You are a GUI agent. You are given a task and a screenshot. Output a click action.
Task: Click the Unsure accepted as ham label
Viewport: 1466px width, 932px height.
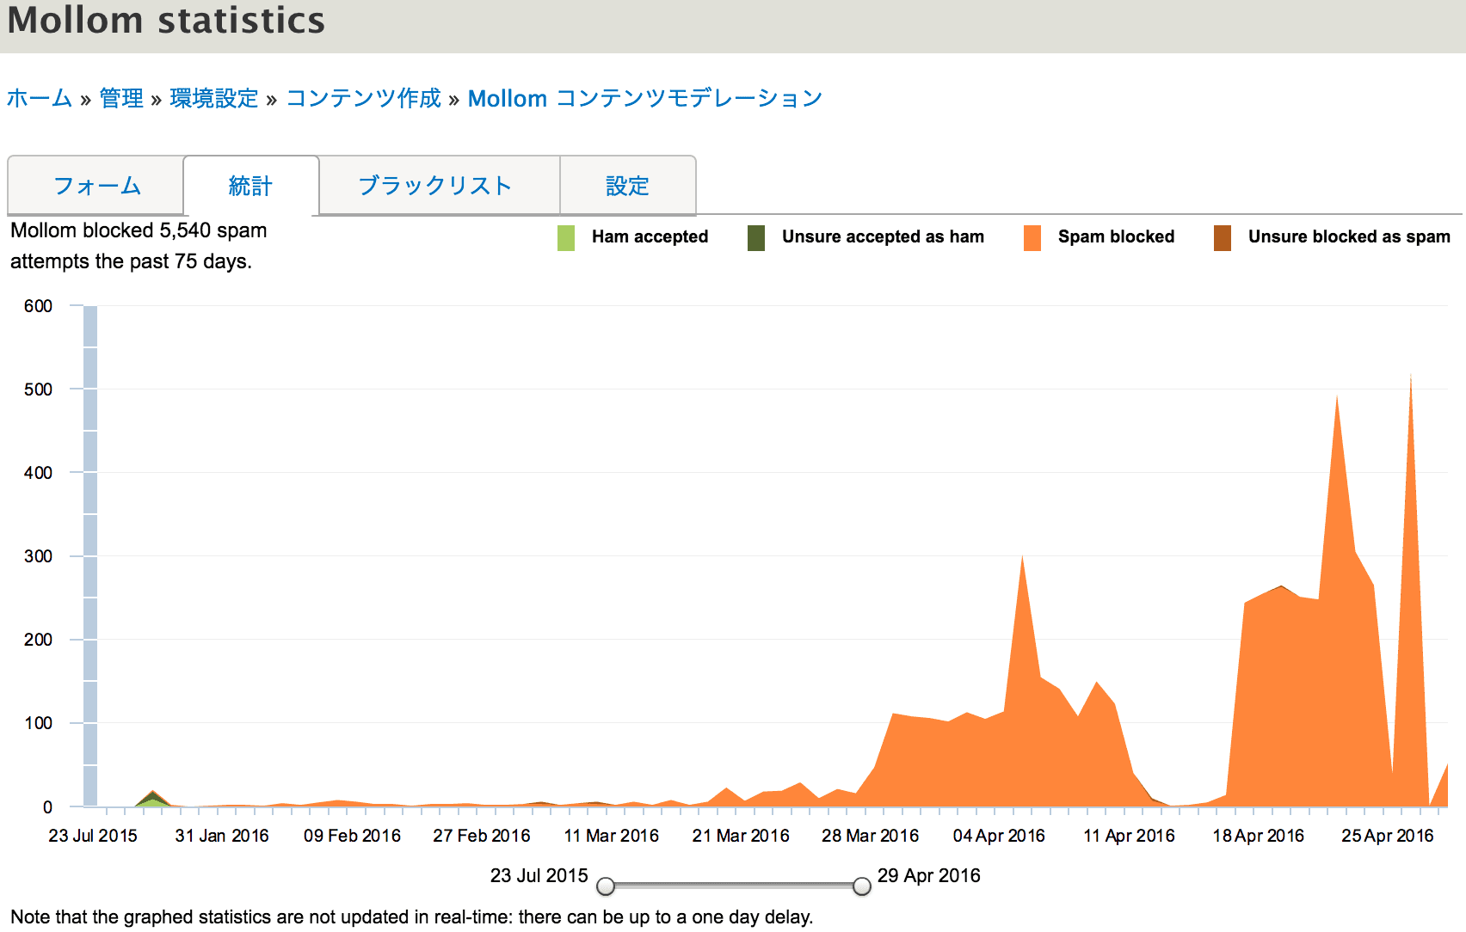[883, 237]
